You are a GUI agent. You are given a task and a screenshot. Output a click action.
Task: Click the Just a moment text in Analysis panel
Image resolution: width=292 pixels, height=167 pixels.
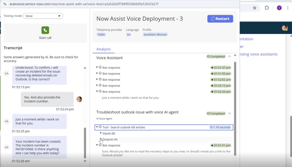pyautogui.click(x=130, y=98)
